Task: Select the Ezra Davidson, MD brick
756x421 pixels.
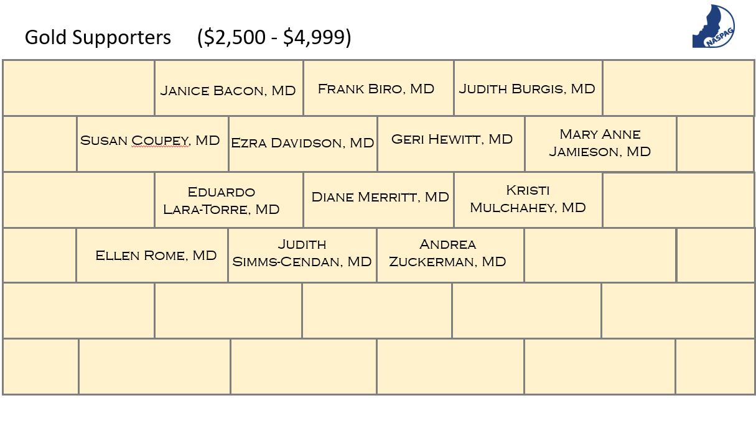Action: point(303,144)
